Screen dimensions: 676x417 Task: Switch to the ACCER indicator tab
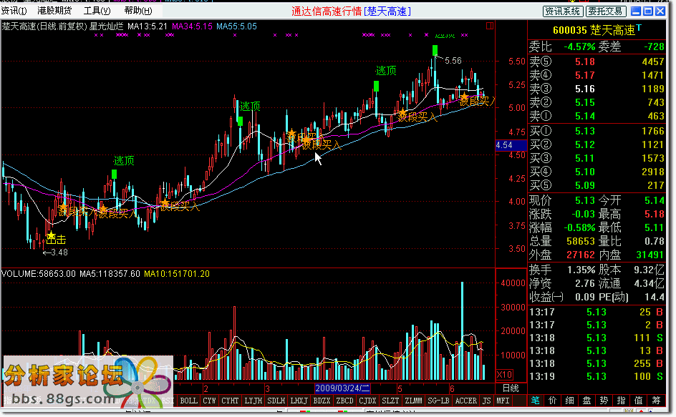click(465, 401)
